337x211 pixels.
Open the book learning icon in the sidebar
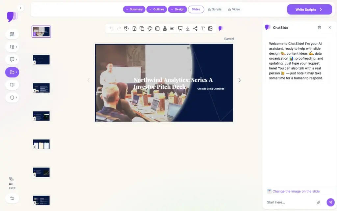coord(12,85)
